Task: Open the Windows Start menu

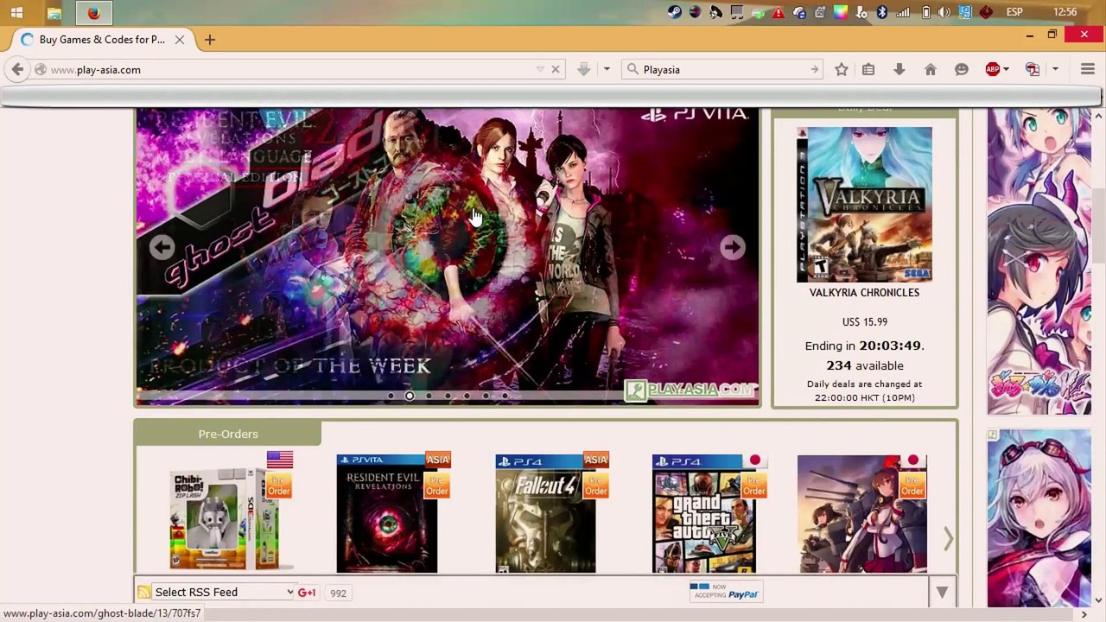Action: point(16,13)
